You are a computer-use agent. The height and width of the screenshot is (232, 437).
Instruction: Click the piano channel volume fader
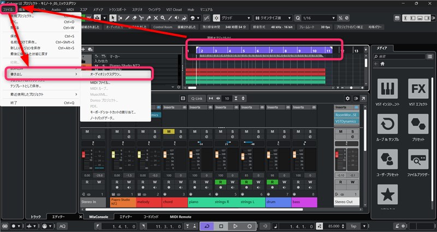point(191,154)
